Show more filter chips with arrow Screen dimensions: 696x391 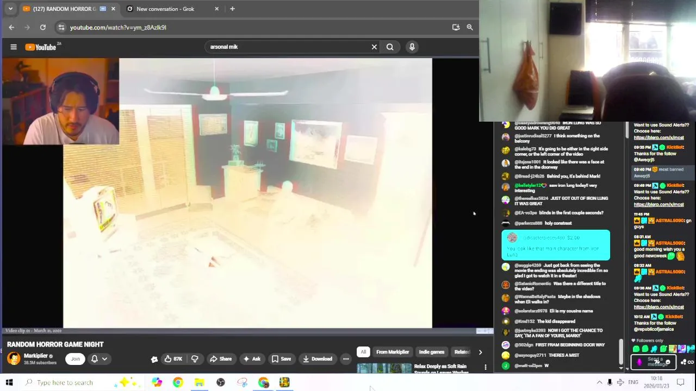click(x=480, y=352)
